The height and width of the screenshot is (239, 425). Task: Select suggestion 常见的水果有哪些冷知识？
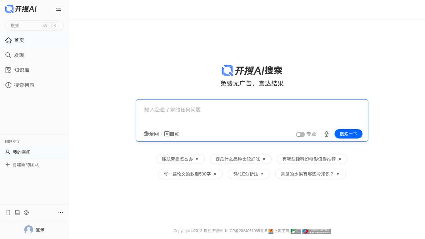tap(311, 174)
